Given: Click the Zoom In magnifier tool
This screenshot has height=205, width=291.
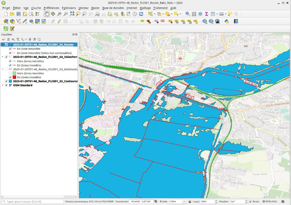Looking at the screenshot, I should pyautogui.click(x=59, y=14).
